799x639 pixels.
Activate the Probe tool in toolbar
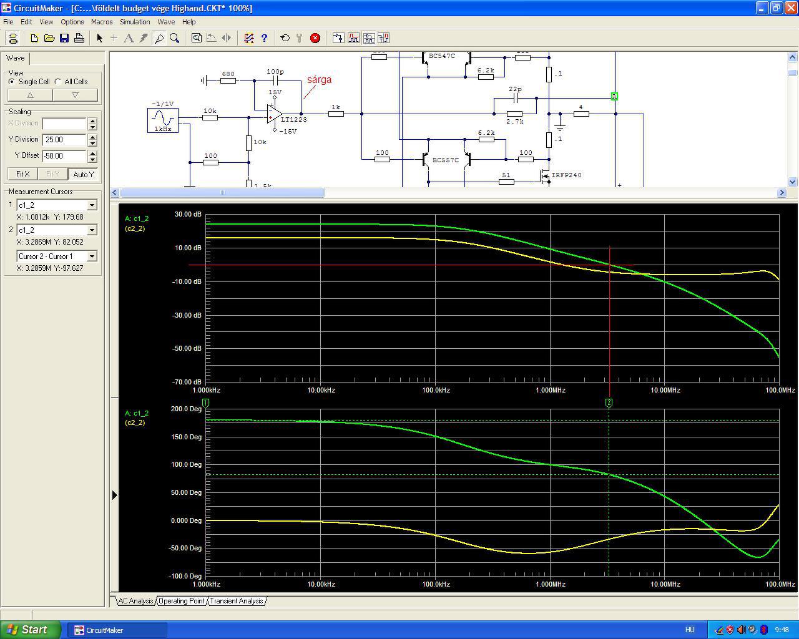159,38
